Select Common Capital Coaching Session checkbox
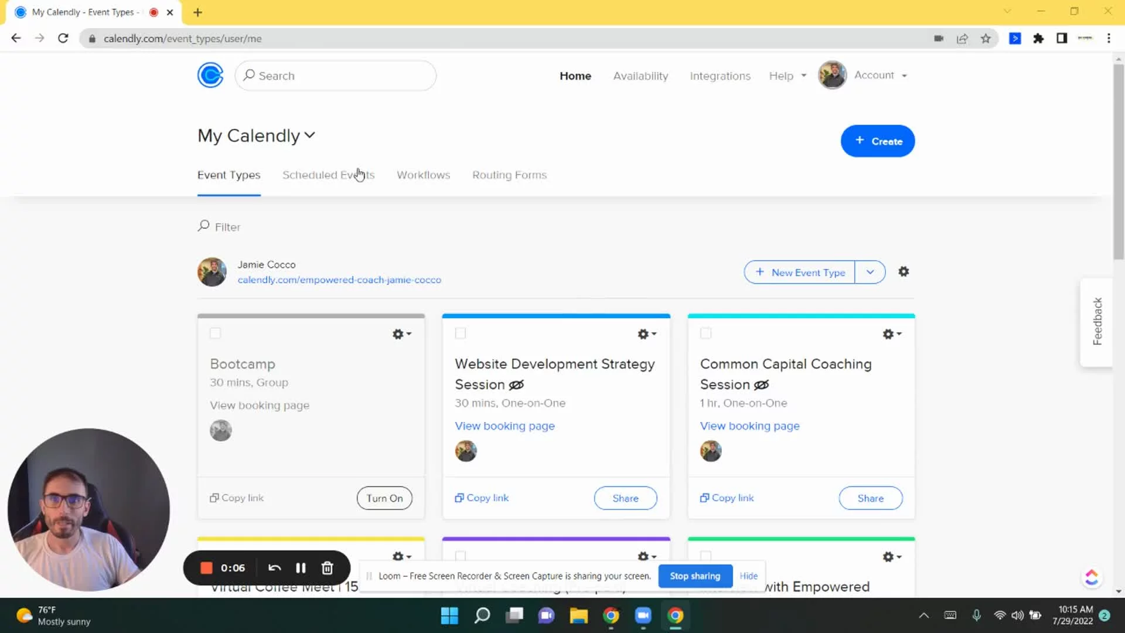Viewport: 1125px width, 633px height. 705,333
